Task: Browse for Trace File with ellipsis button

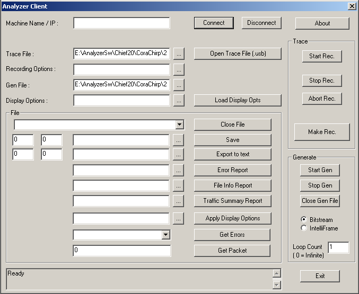Action: [x=179, y=54]
